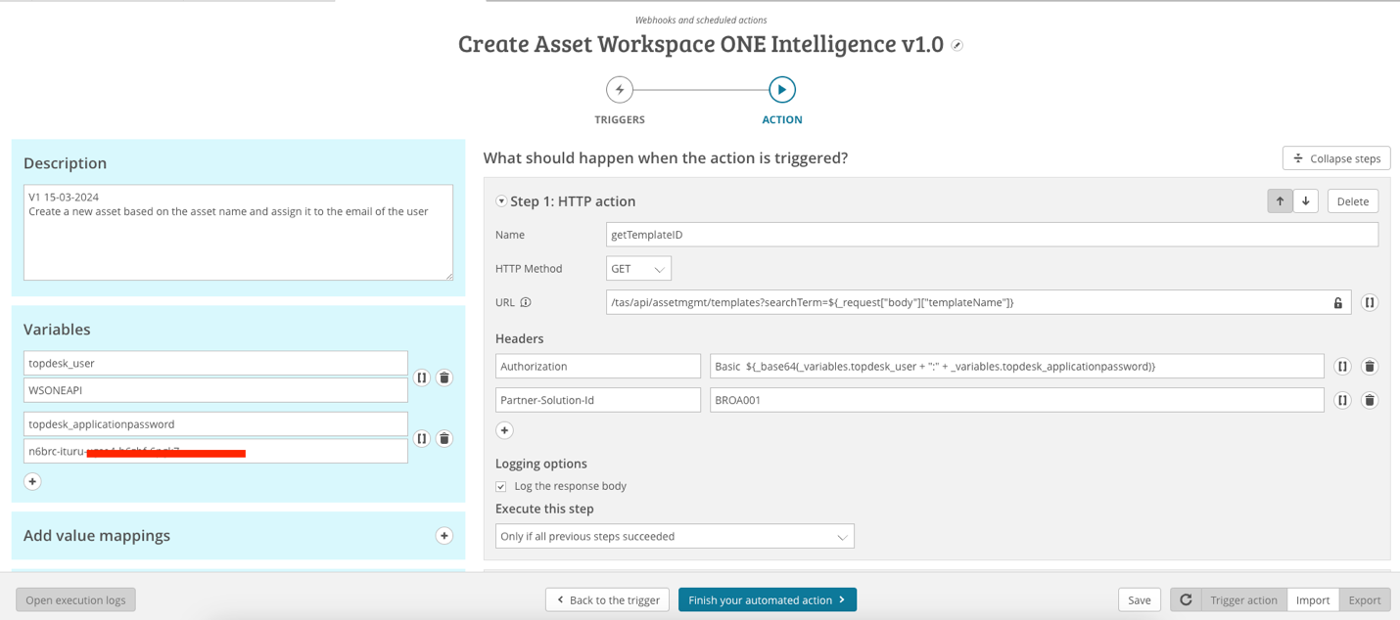Open the HTTP Method dropdown
The image size is (1400, 620).
638,269
